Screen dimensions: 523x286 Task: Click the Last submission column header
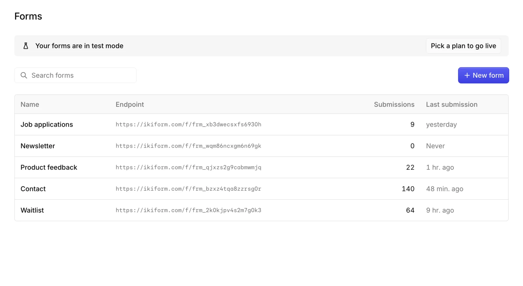tap(452, 104)
